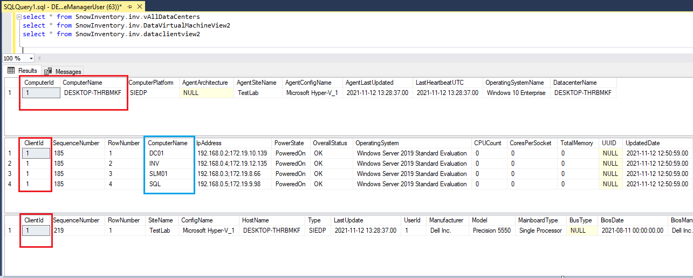Open the Messages tab
Screen dimensions: 693x278
(63, 71)
